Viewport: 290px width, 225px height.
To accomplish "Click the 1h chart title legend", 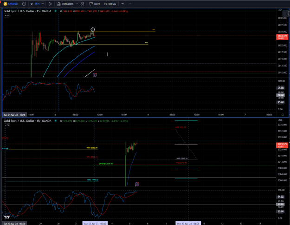I will (x=27, y=121).
